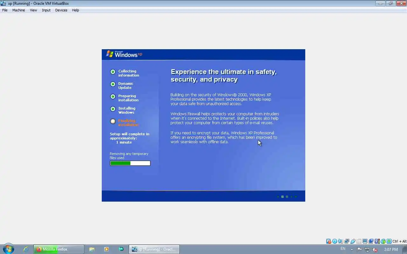
Task: Open the Machine menu
Action: [18, 10]
